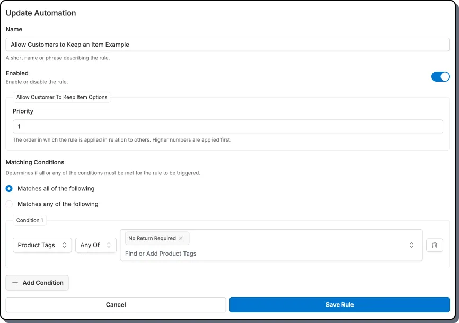459x323 pixels.
Task: Click inside the Name text field
Action: [228, 45]
